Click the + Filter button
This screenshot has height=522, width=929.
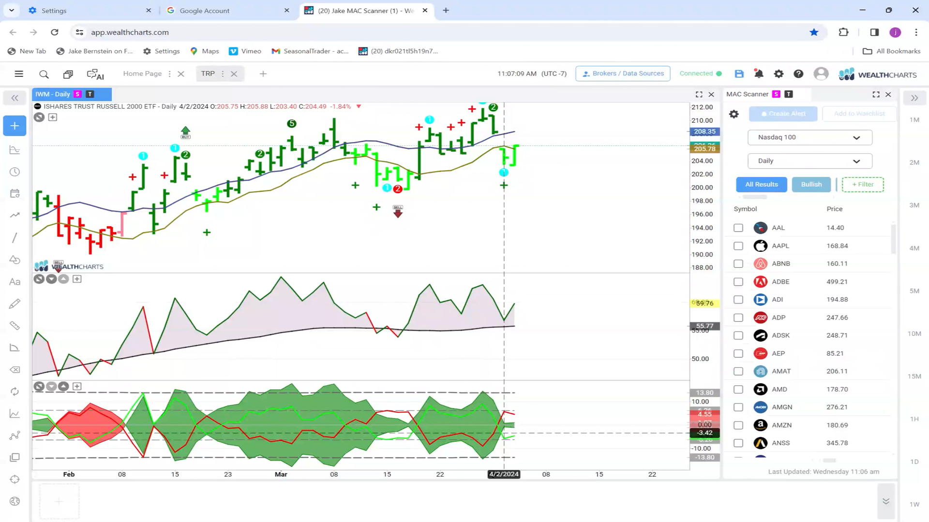coord(862,184)
